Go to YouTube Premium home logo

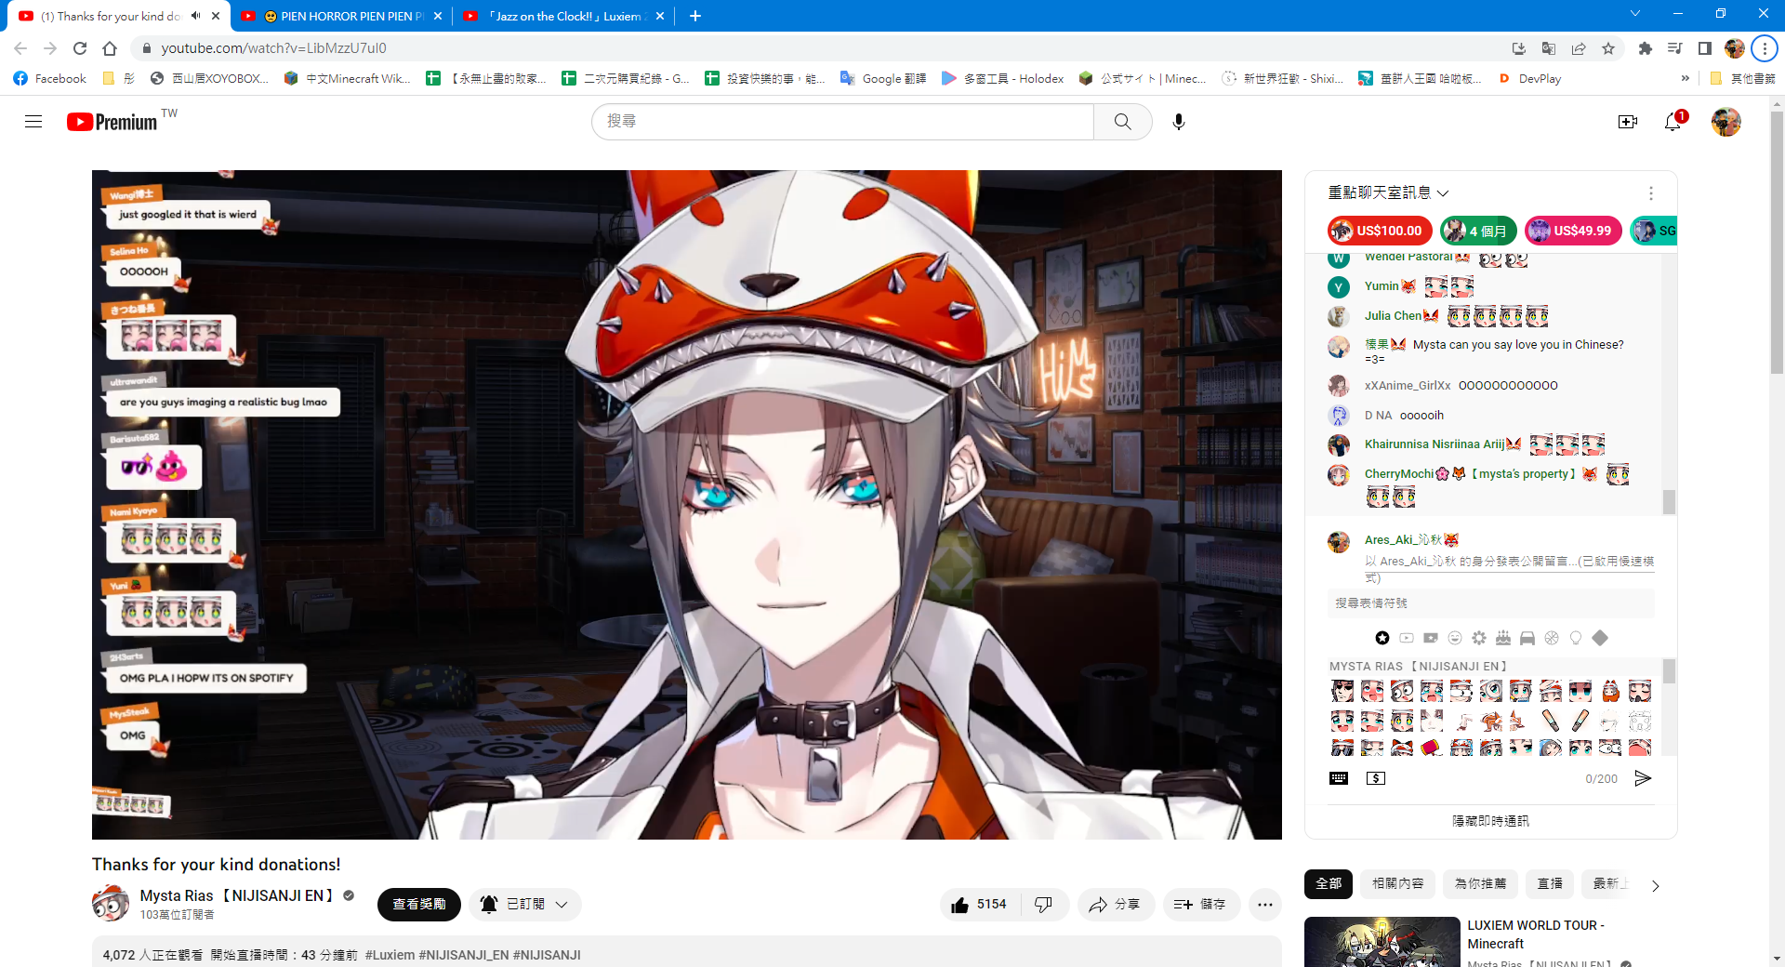[x=112, y=122]
